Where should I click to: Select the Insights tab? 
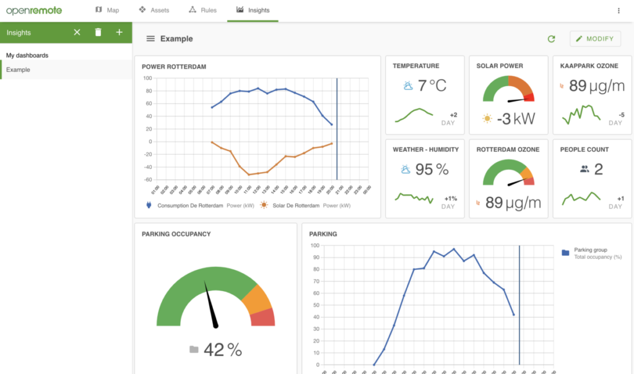click(x=253, y=11)
